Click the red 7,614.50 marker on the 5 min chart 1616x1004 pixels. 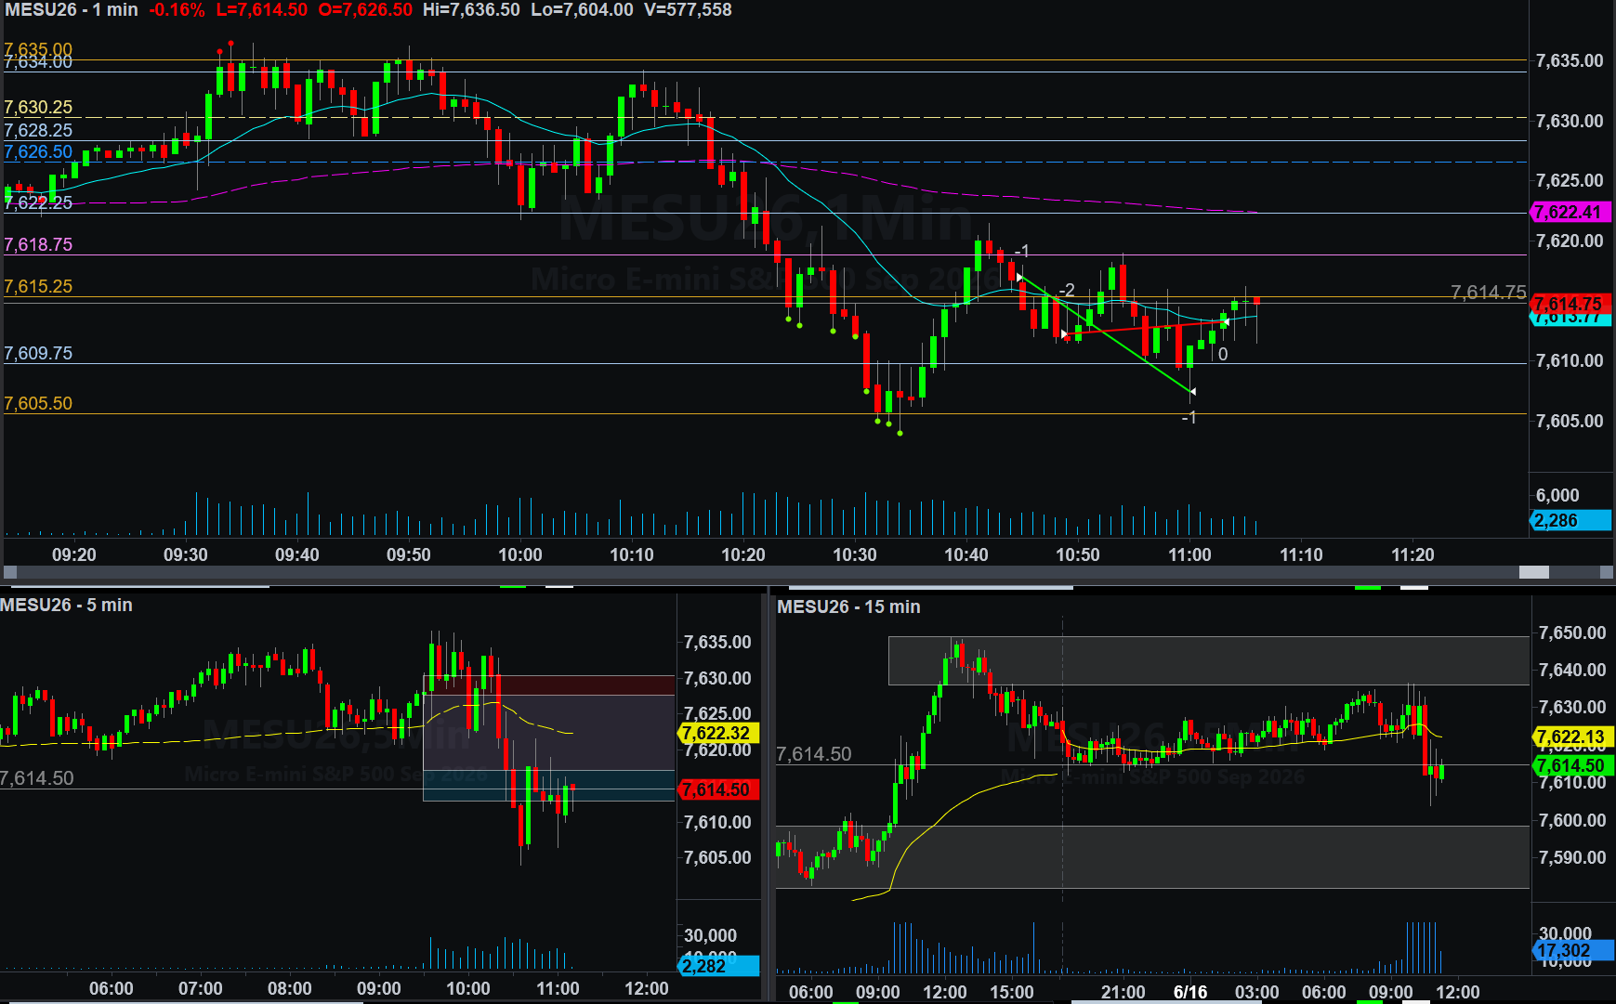pyautogui.click(x=719, y=789)
